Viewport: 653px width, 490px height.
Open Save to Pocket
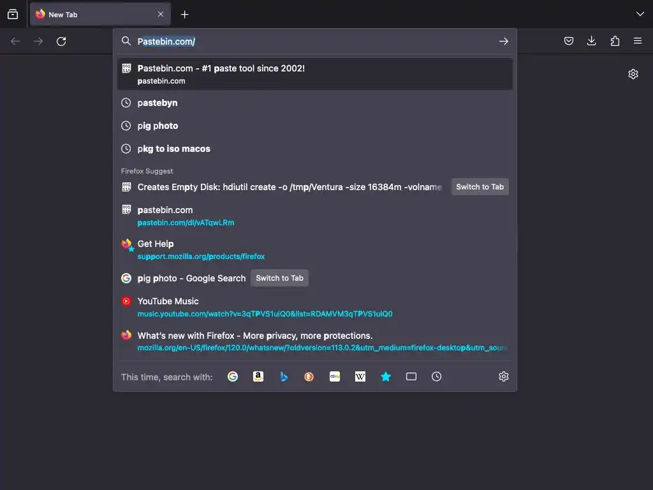(568, 41)
